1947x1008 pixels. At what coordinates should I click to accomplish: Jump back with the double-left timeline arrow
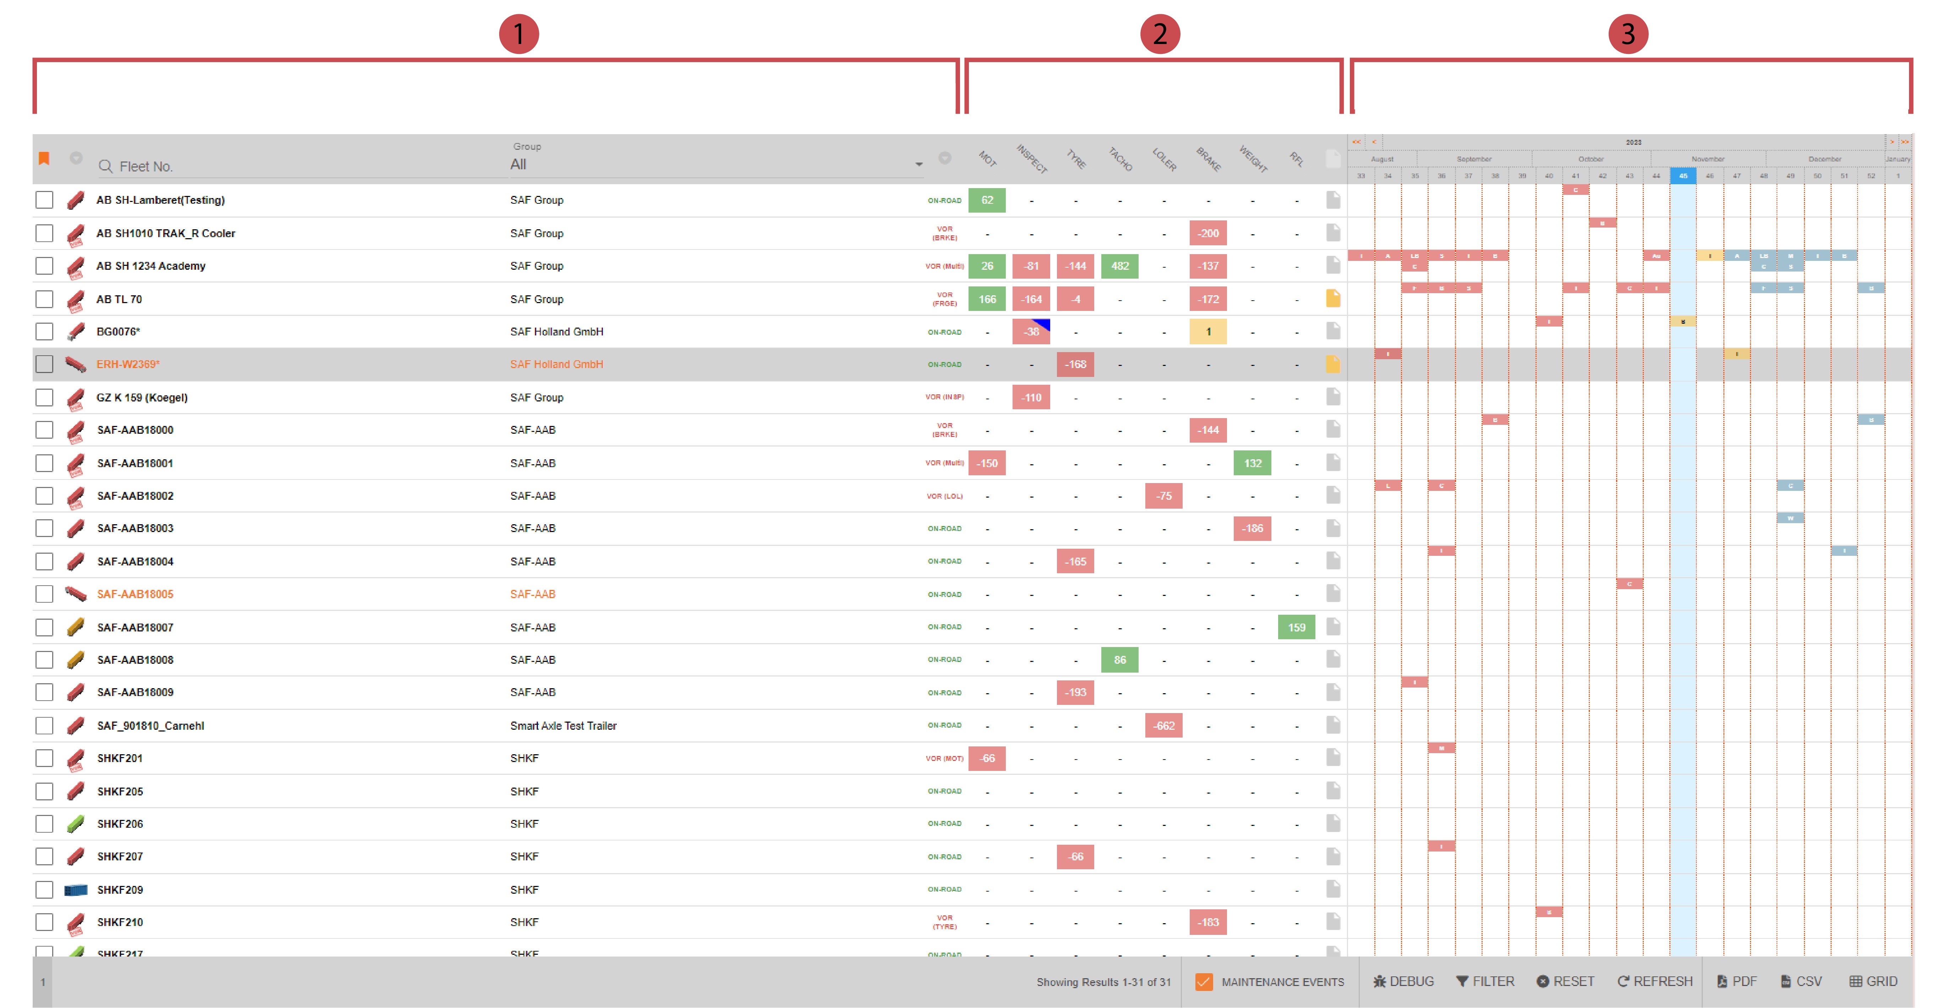coord(1356,142)
